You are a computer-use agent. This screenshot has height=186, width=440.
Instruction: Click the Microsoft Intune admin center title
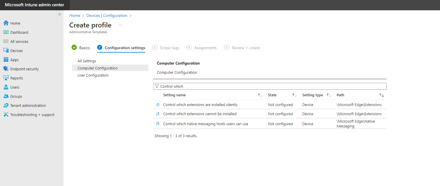(35, 5)
